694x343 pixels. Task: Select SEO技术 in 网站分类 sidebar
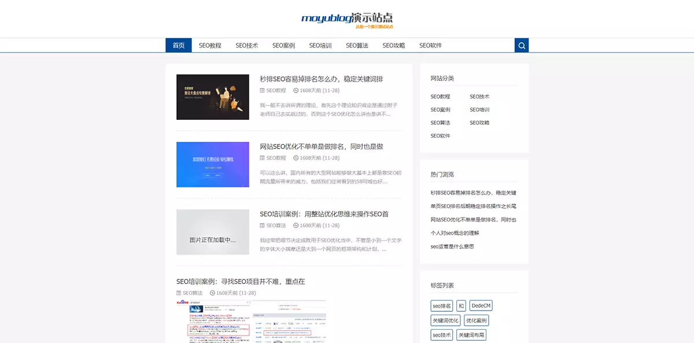(479, 97)
